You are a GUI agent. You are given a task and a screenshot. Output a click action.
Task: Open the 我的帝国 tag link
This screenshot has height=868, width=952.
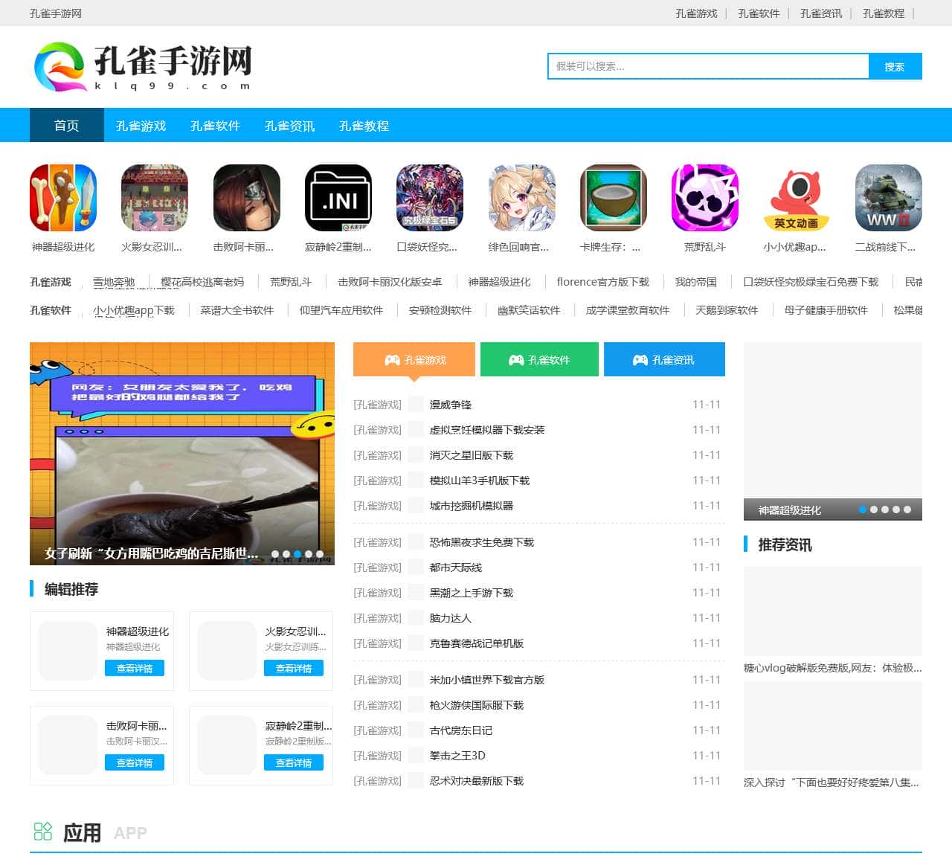tap(696, 282)
